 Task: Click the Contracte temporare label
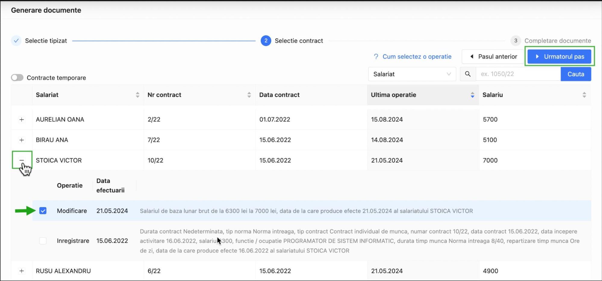click(x=56, y=78)
